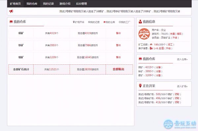Click the user icon beside 我的信息

[140, 22]
